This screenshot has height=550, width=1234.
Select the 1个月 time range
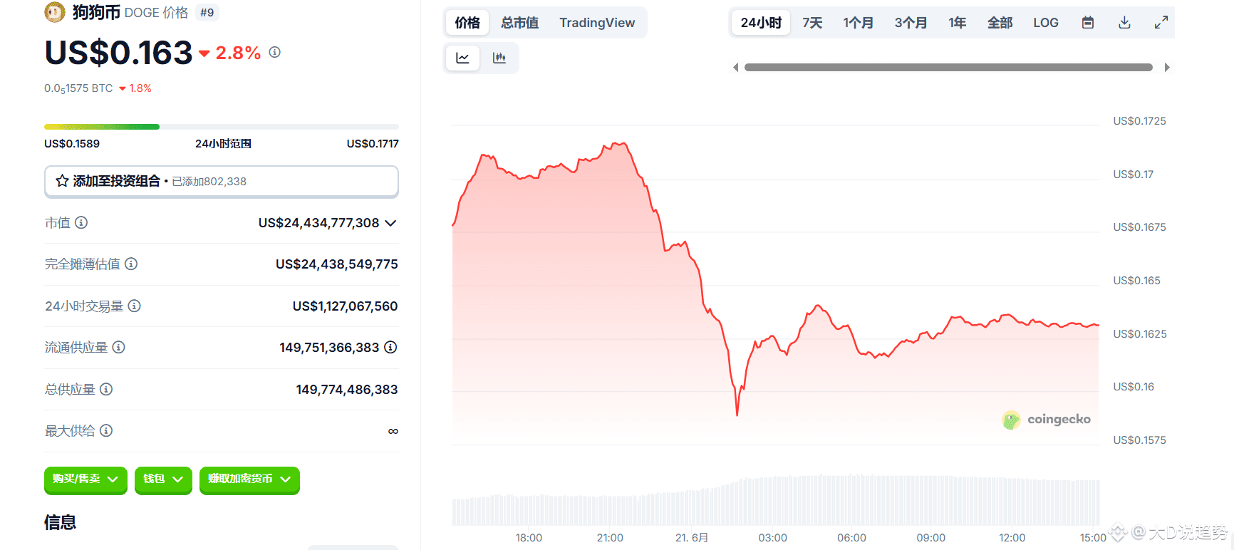(x=858, y=23)
